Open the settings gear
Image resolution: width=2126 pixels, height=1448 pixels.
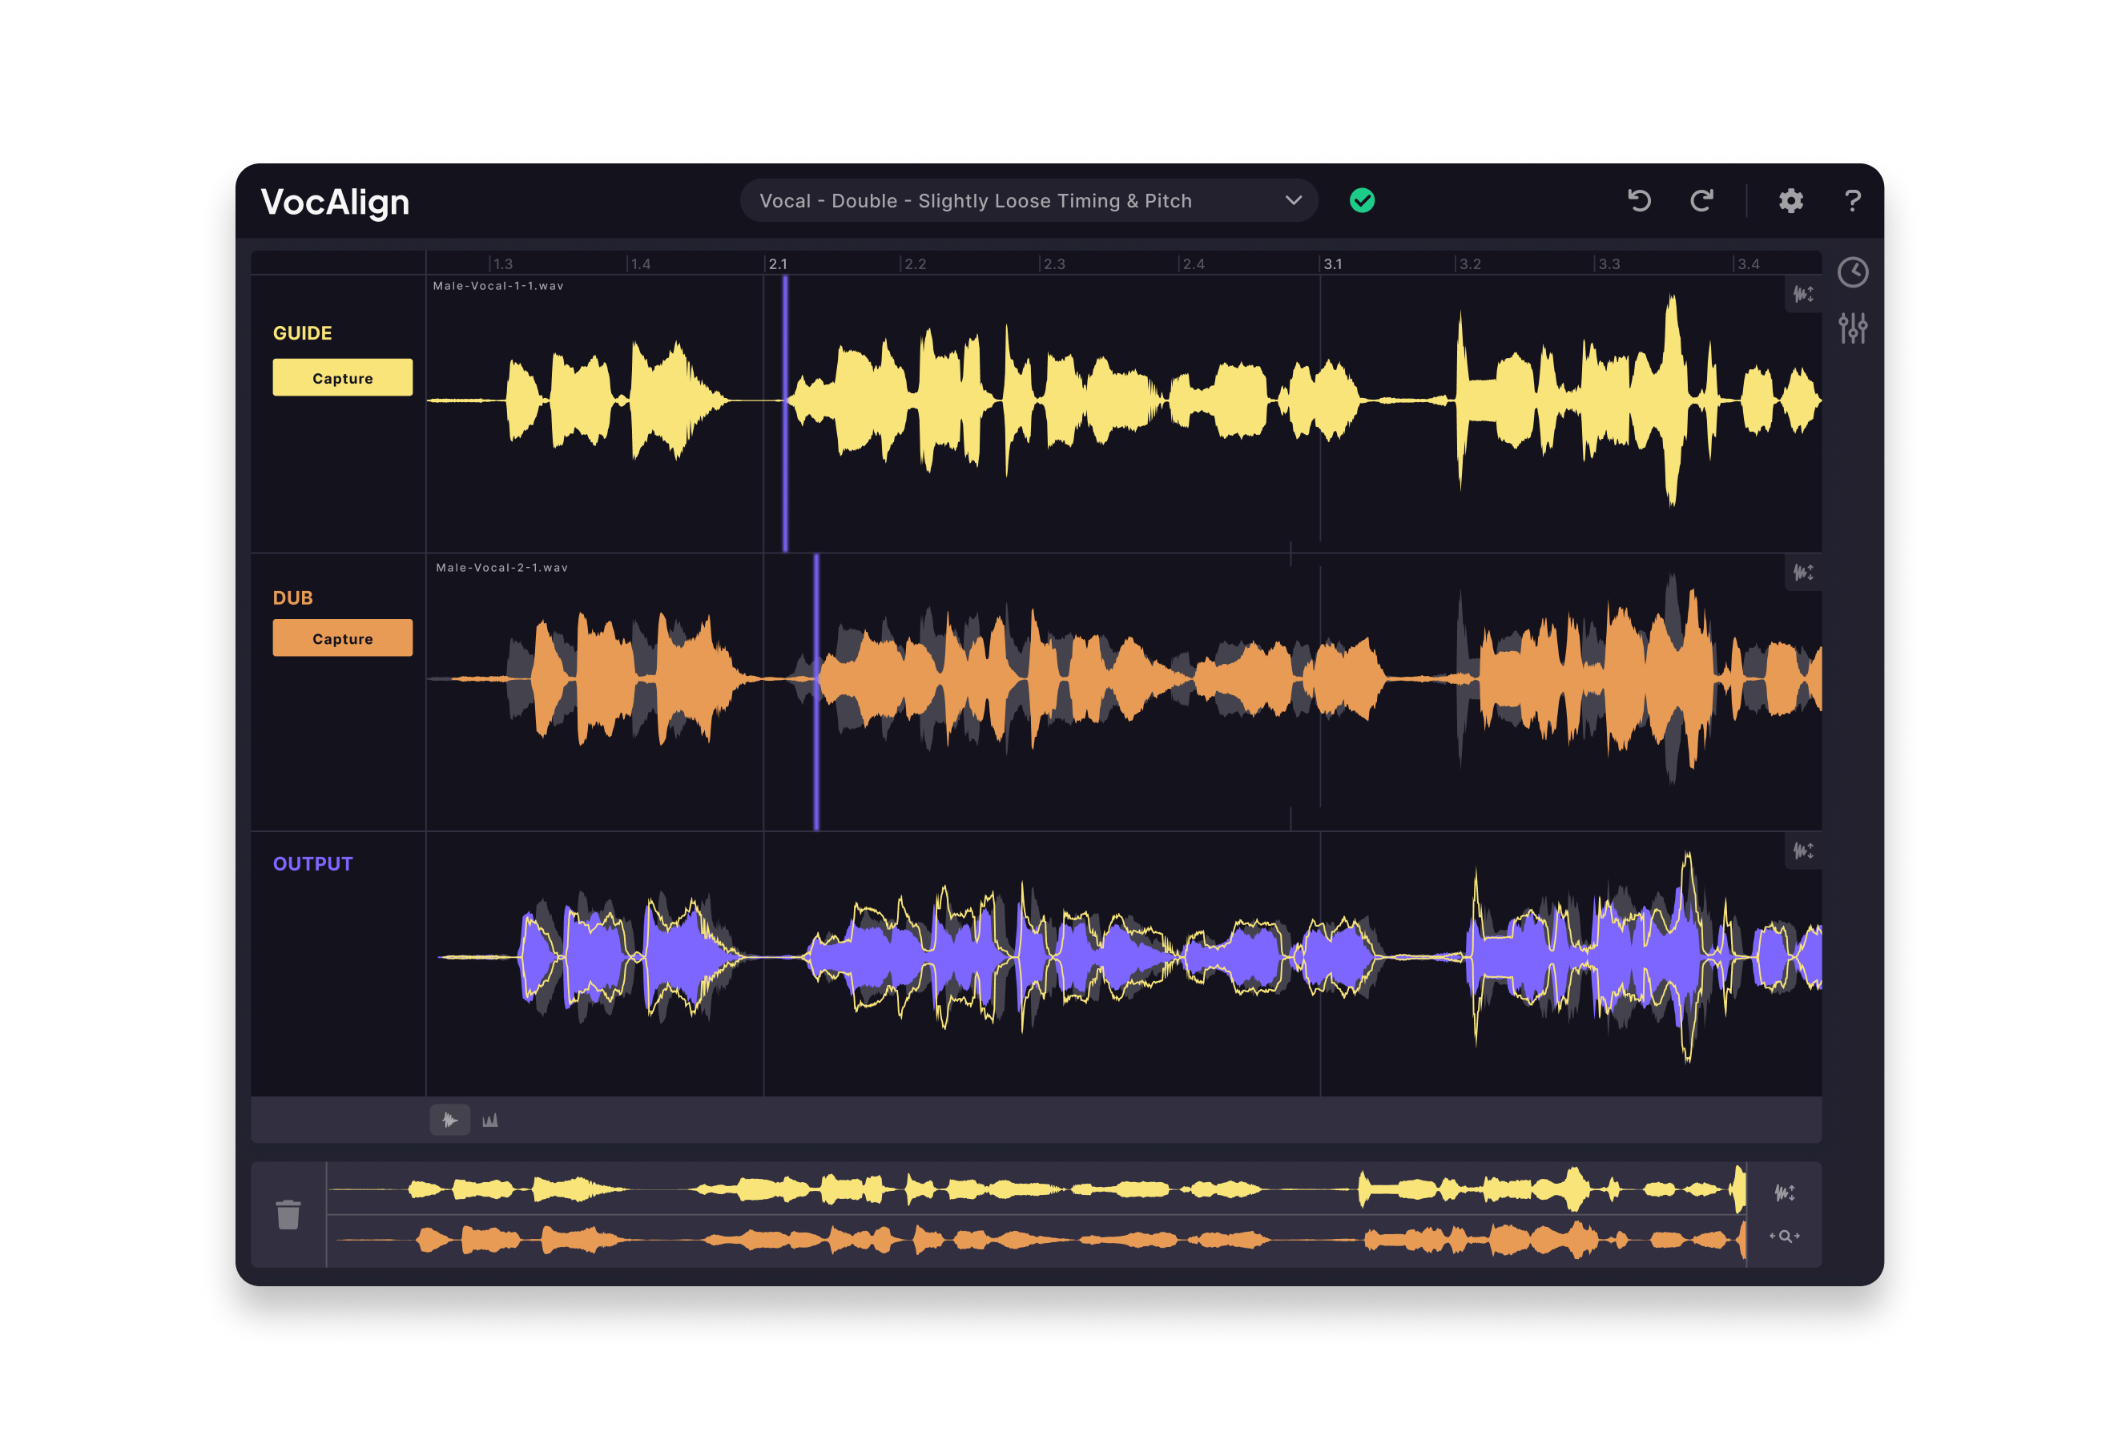click(x=1790, y=202)
